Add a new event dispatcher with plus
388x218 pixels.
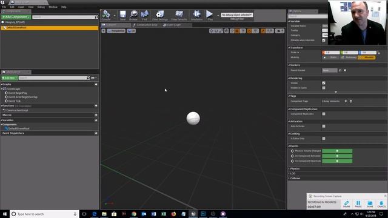(x=96, y=133)
